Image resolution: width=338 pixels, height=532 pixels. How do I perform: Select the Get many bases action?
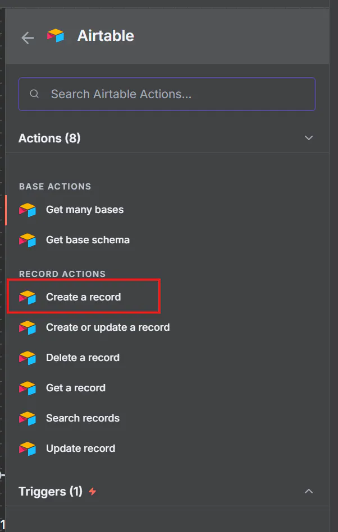coord(84,210)
